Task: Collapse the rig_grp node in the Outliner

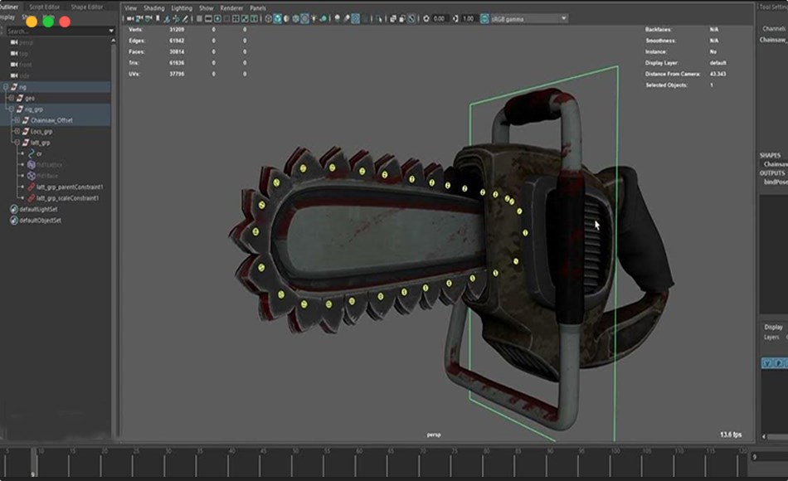Action: (11, 109)
